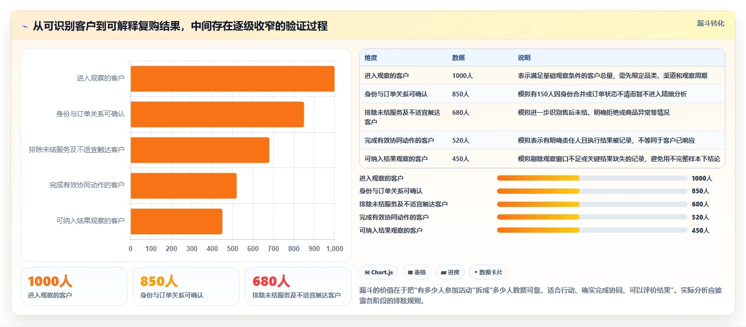Click the bar for 完成有效协同动作的客户
This screenshot has width=746, height=327.
183,185
